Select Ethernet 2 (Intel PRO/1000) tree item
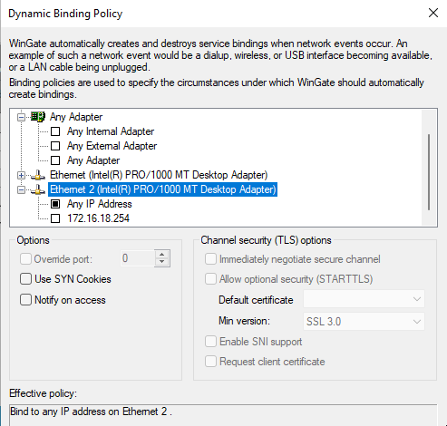 point(162,189)
